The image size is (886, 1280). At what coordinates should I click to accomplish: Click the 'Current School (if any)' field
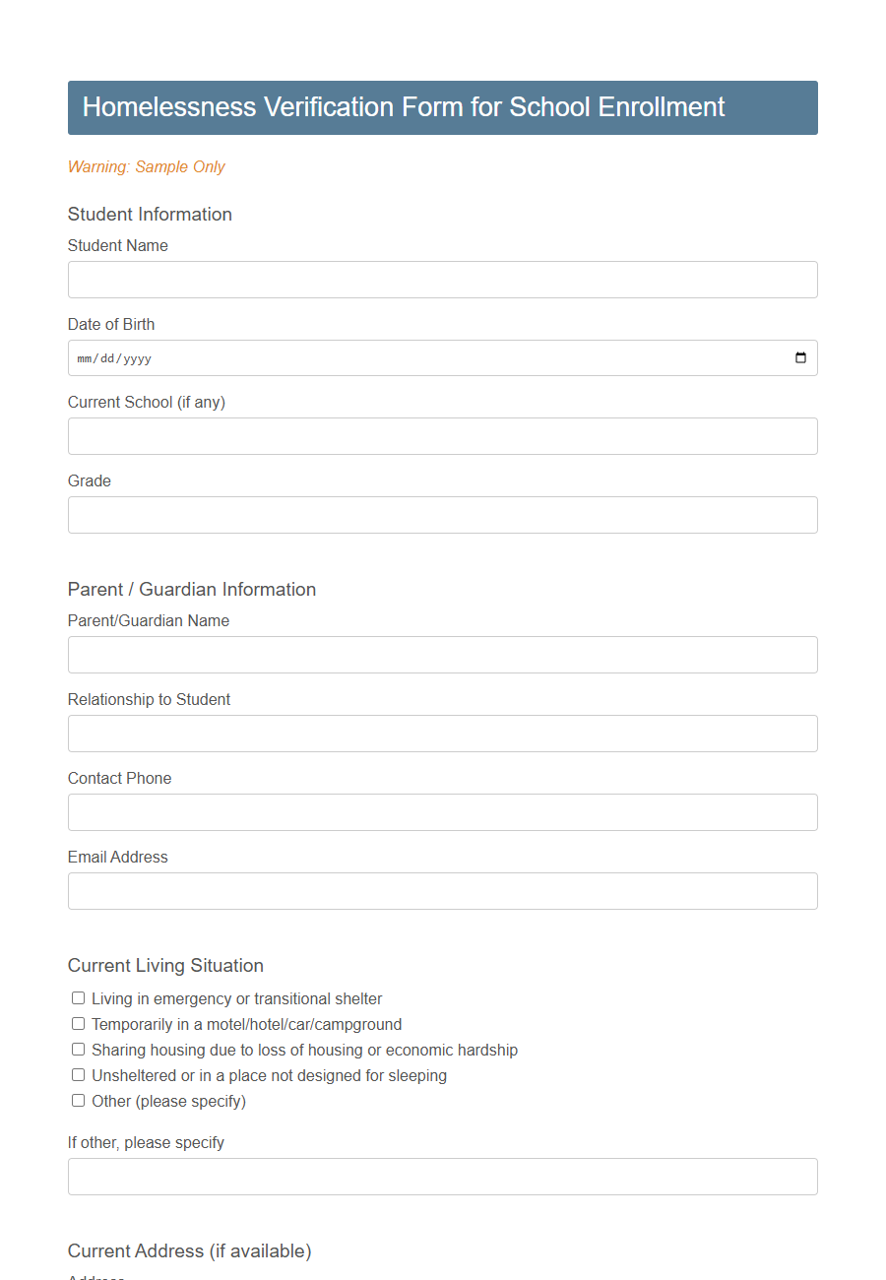point(442,436)
